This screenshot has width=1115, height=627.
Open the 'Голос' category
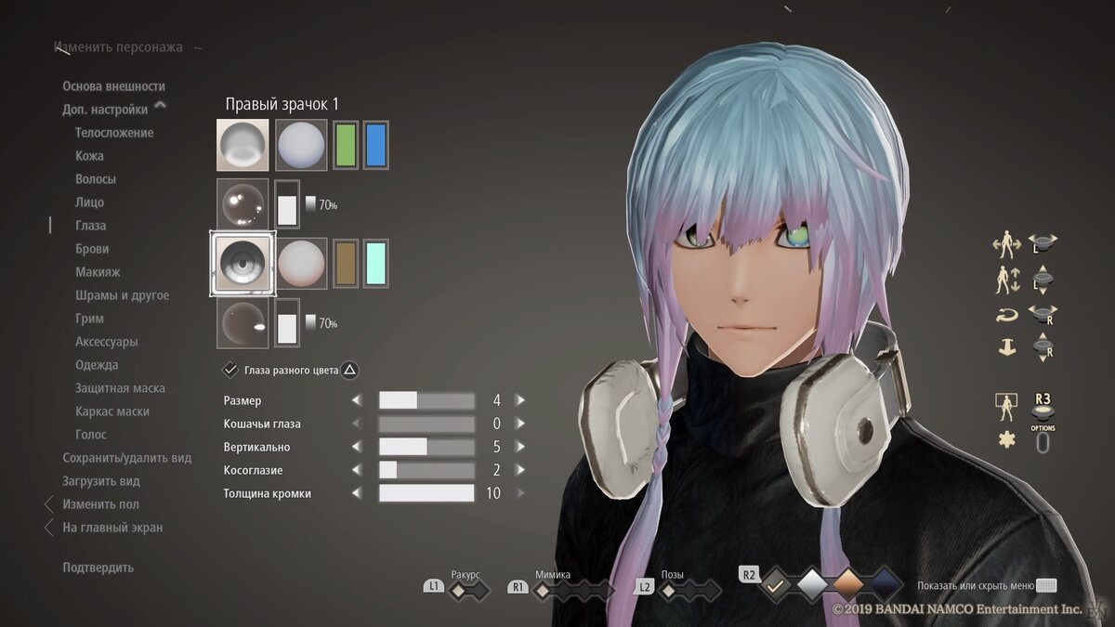[x=91, y=435]
